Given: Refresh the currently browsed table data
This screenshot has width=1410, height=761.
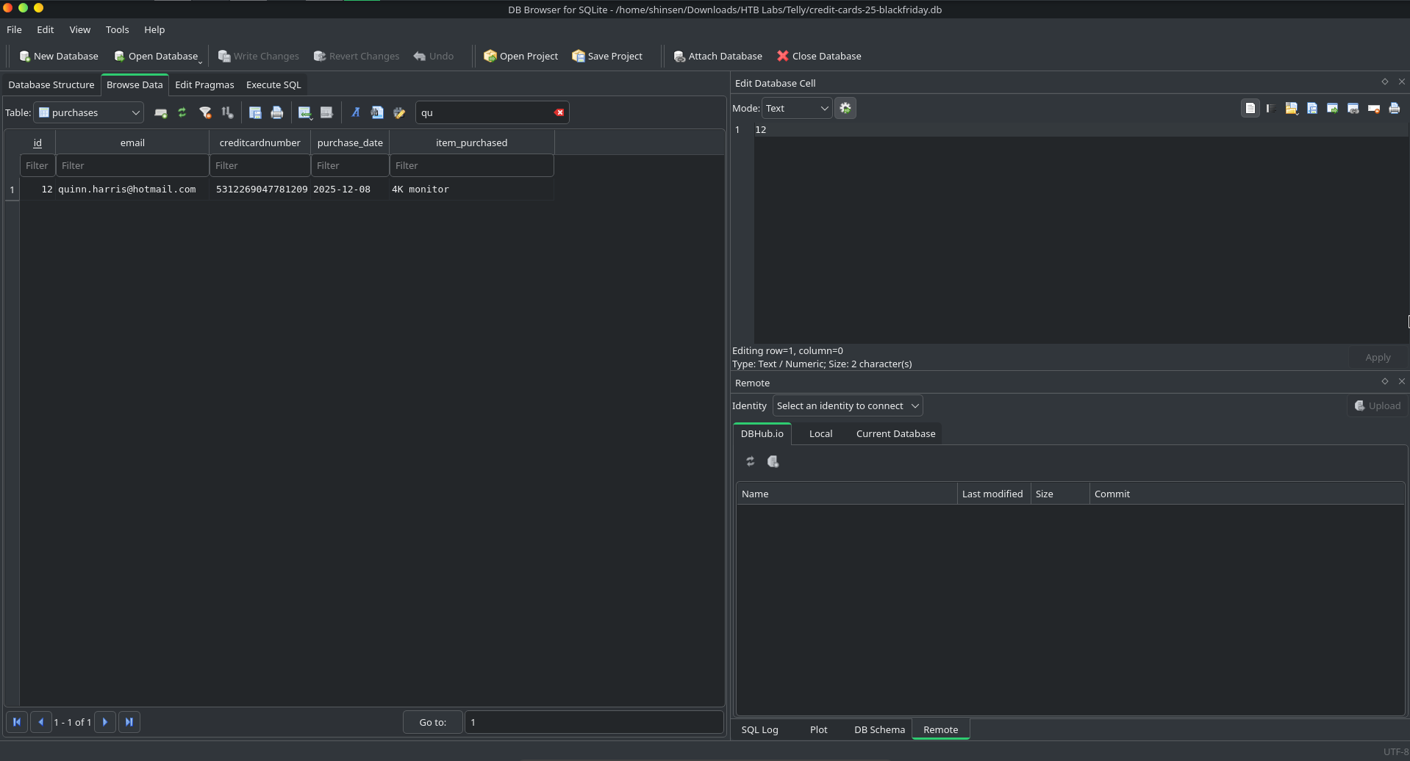Looking at the screenshot, I should click(x=182, y=112).
